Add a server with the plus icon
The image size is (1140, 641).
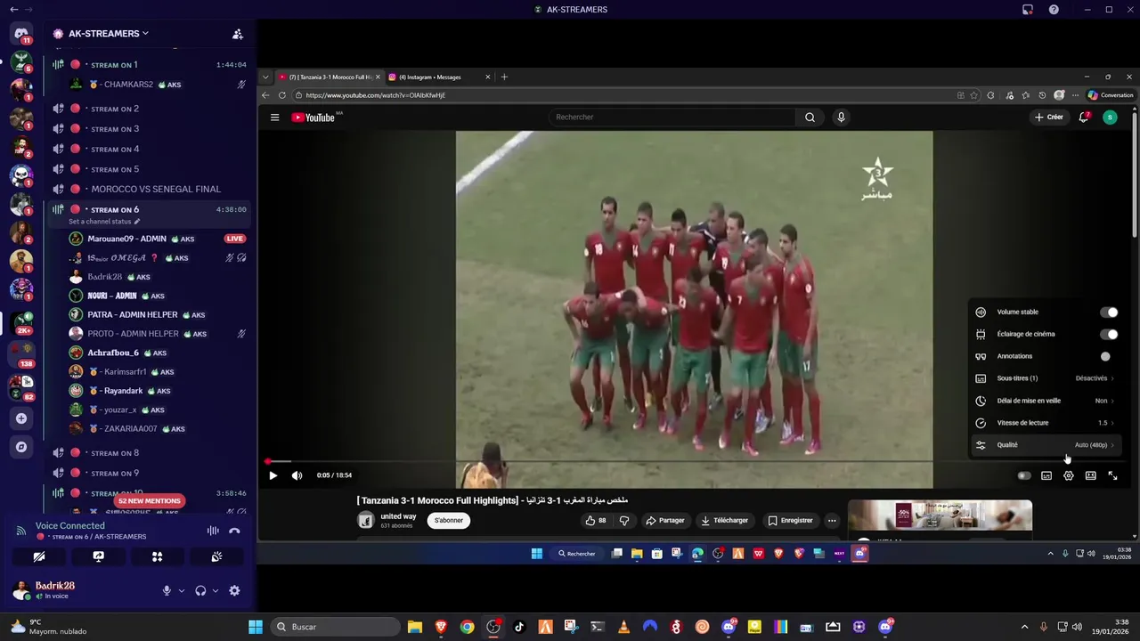click(x=21, y=418)
